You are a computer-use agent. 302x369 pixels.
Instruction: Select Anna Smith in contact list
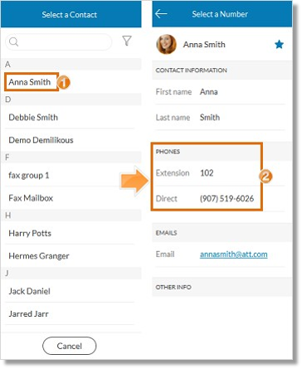click(x=30, y=82)
